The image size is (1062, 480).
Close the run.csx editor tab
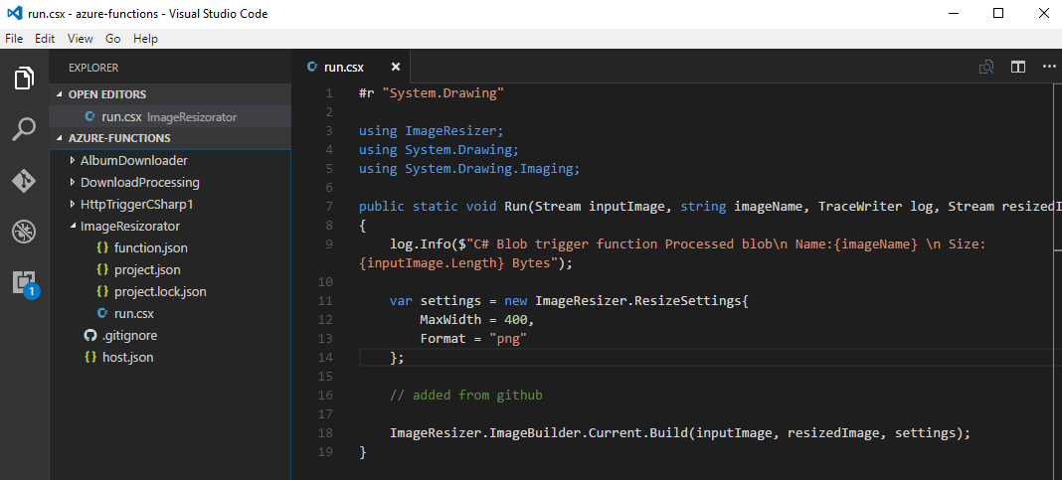tap(395, 68)
